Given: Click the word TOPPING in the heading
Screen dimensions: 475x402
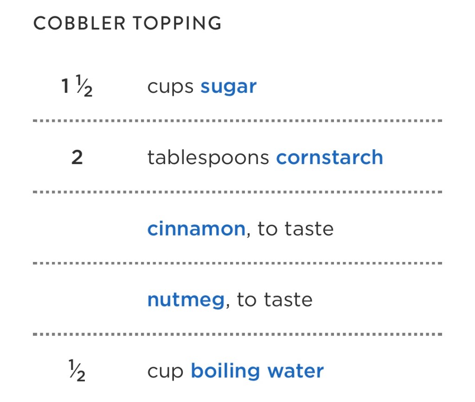Looking at the screenshot, I should pyautogui.click(x=177, y=23).
